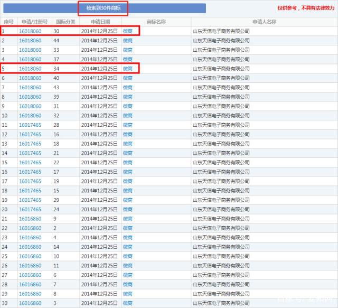The width and height of the screenshot is (338, 308).
Task: Click the 申请/注册号 column header
Action: pos(34,22)
